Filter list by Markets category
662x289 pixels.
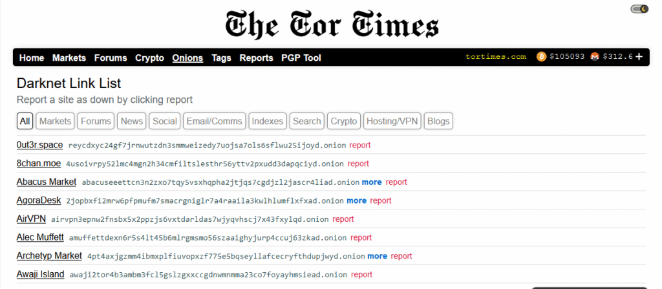tap(56, 122)
